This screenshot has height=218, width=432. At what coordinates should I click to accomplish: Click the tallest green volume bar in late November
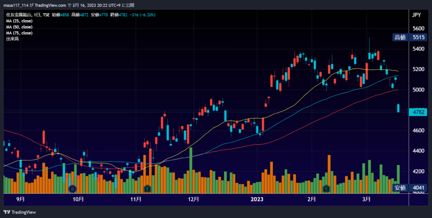pyautogui.click(x=191, y=170)
